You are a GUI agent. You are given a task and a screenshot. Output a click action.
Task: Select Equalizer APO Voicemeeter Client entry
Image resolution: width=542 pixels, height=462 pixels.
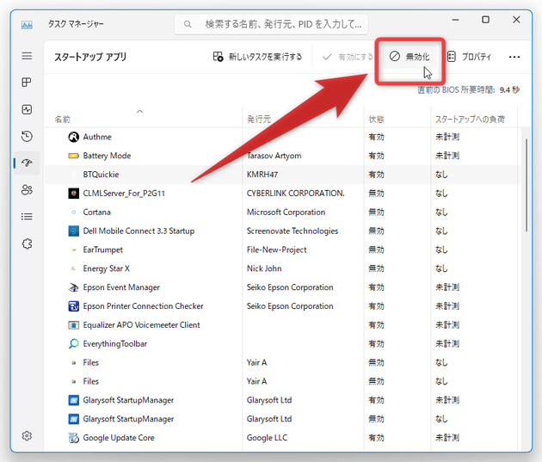tap(141, 325)
